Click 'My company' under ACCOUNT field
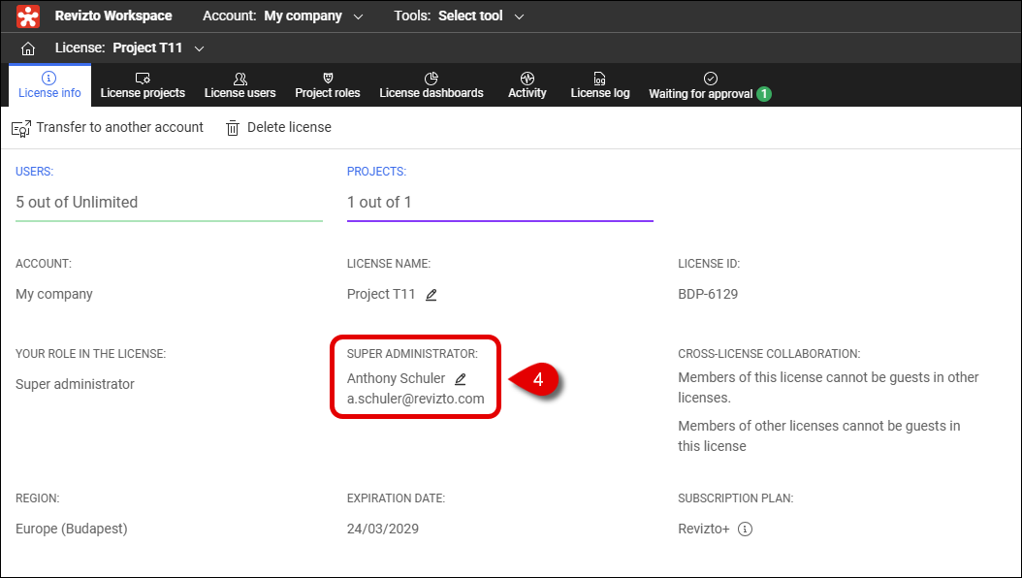Viewport: 1022px width, 578px height. tap(54, 294)
